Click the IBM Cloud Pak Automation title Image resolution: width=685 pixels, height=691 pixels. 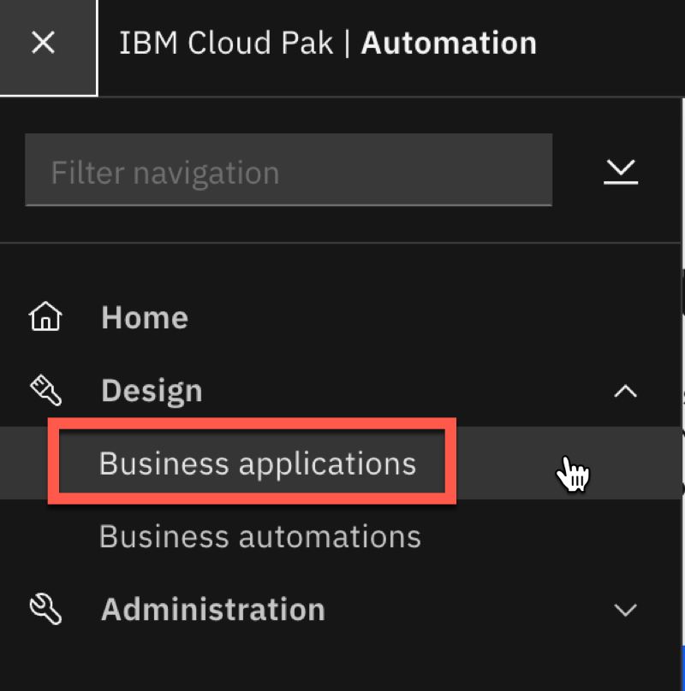pyautogui.click(x=328, y=43)
